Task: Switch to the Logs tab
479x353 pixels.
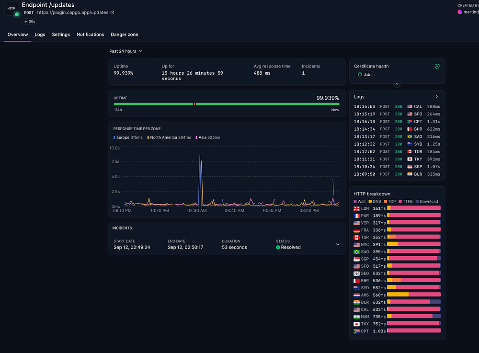Action: click(40, 34)
